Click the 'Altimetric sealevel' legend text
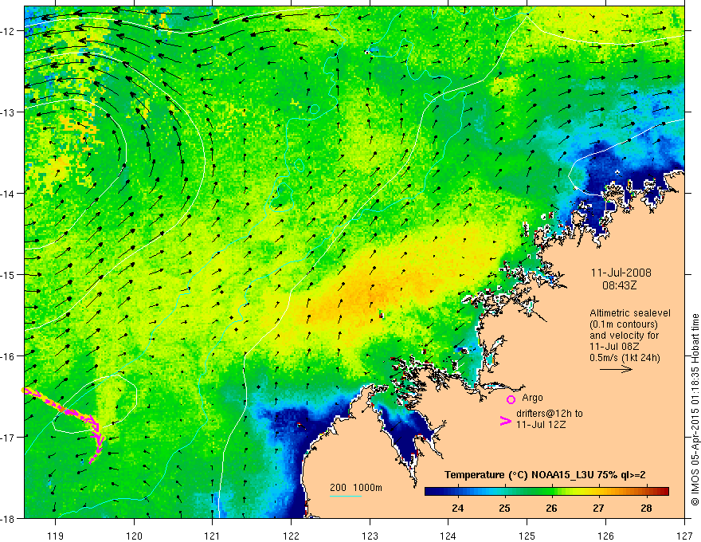 [x=630, y=313]
